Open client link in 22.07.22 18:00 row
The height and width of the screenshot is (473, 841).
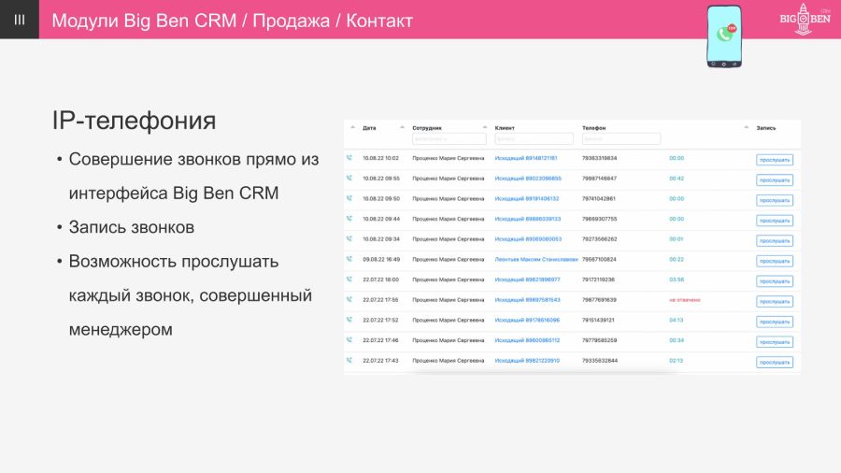point(527,279)
